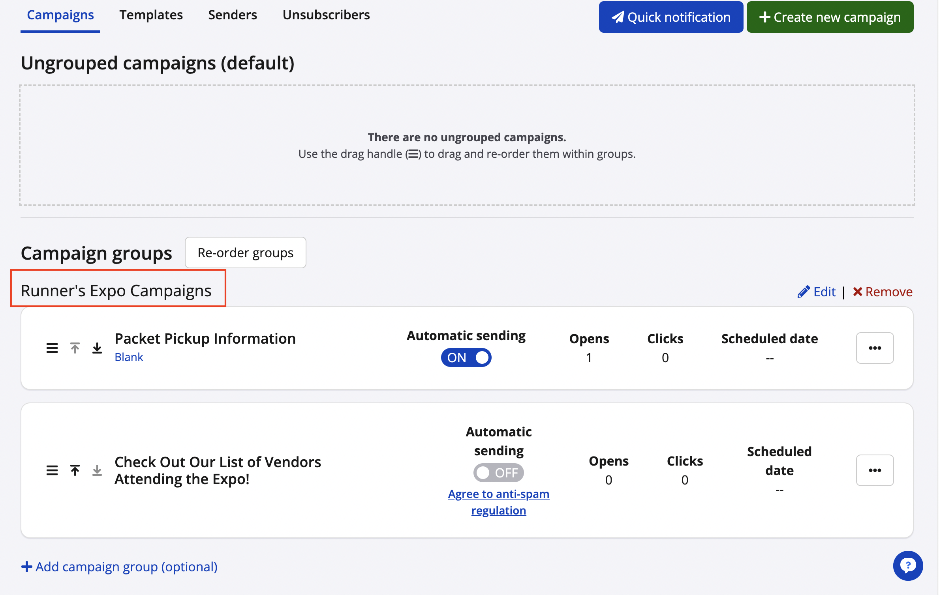
Task: Click Quick notification button
Action: click(x=671, y=17)
